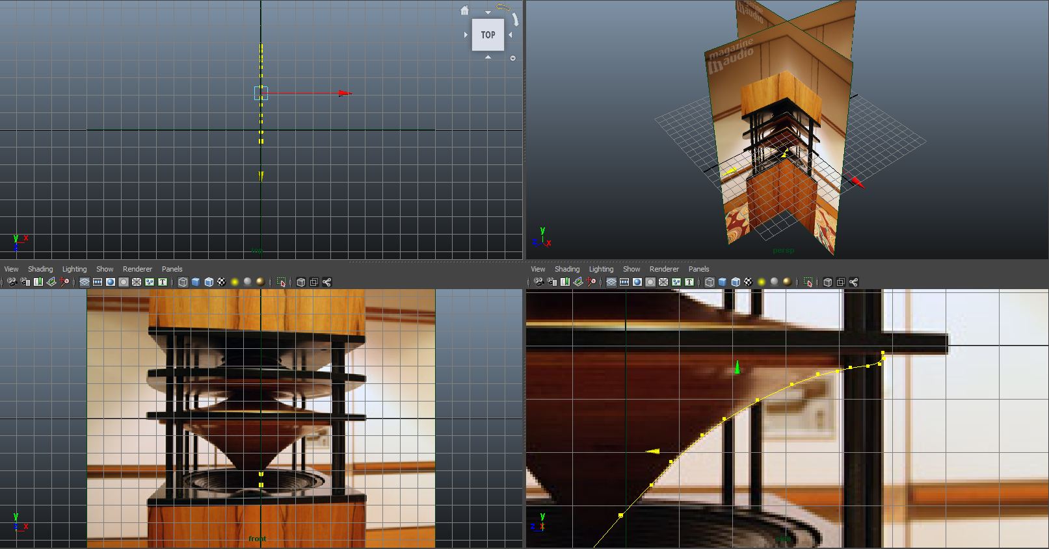Screen dimensions: 1049x549
Task: Open Renderer menu in front viewport panel
Action: (x=137, y=269)
